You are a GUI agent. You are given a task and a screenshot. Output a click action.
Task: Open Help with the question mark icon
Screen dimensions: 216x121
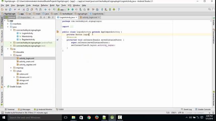[x=119, y=9]
